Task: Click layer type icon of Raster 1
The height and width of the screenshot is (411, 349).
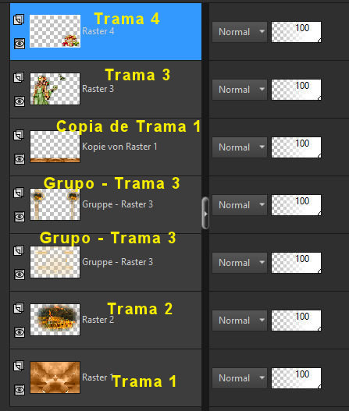Action: tap(19, 366)
